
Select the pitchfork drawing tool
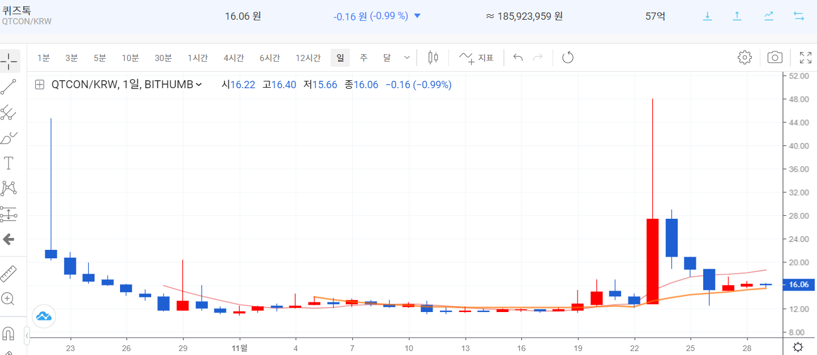(8, 112)
